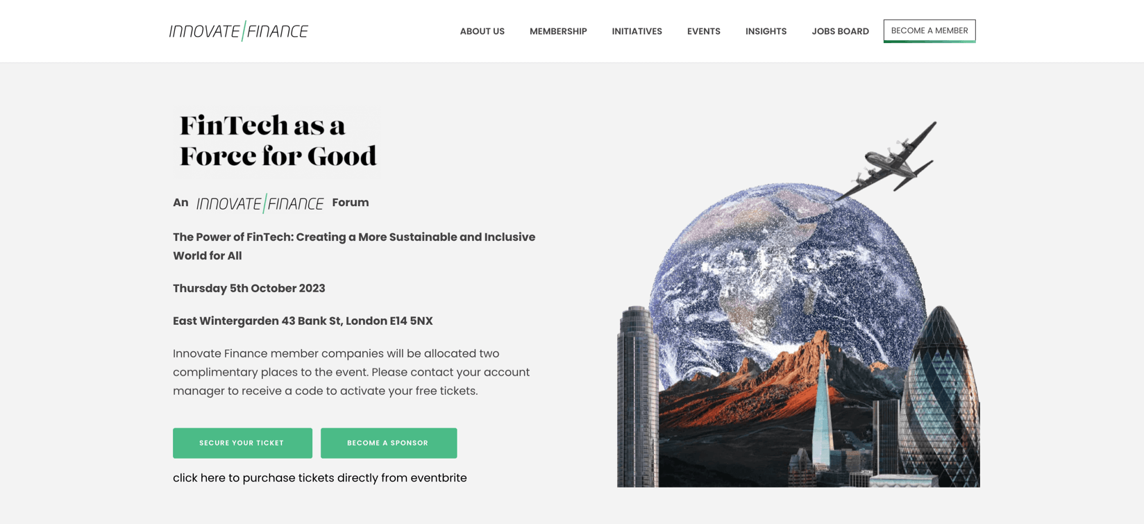Click the inline Innovate Finance Forum logo
Screen dimensions: 1144x524
260,203
